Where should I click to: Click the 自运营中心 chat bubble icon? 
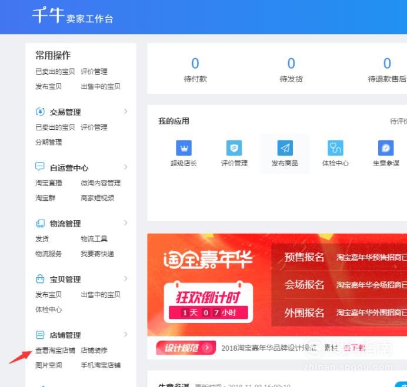[x=40, y=167]
